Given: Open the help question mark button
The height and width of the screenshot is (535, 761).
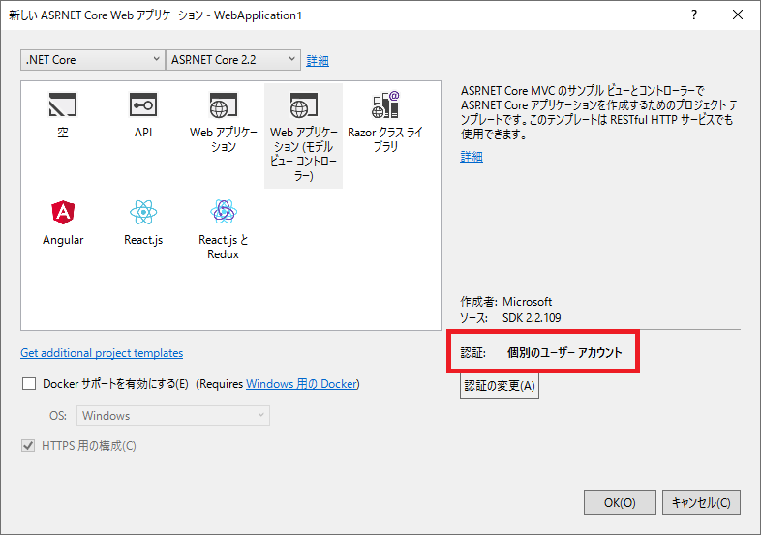Looking at the screenshot, I should pyautogui.click(x=694, y=15).
